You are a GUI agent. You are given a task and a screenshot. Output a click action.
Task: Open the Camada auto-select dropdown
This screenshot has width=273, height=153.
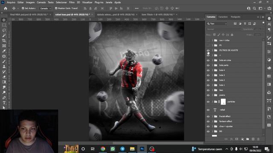coord(45,8)
